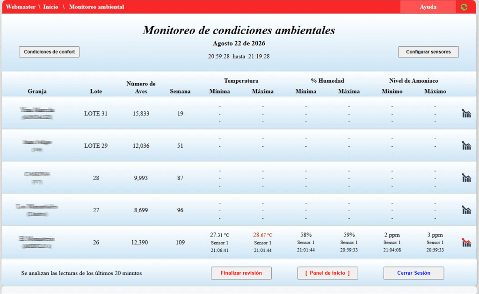Click the green refresh icon
479x294 pixels.
(464, 7)
